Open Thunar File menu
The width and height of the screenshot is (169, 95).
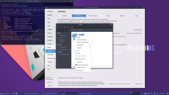(x=58, y=27)
